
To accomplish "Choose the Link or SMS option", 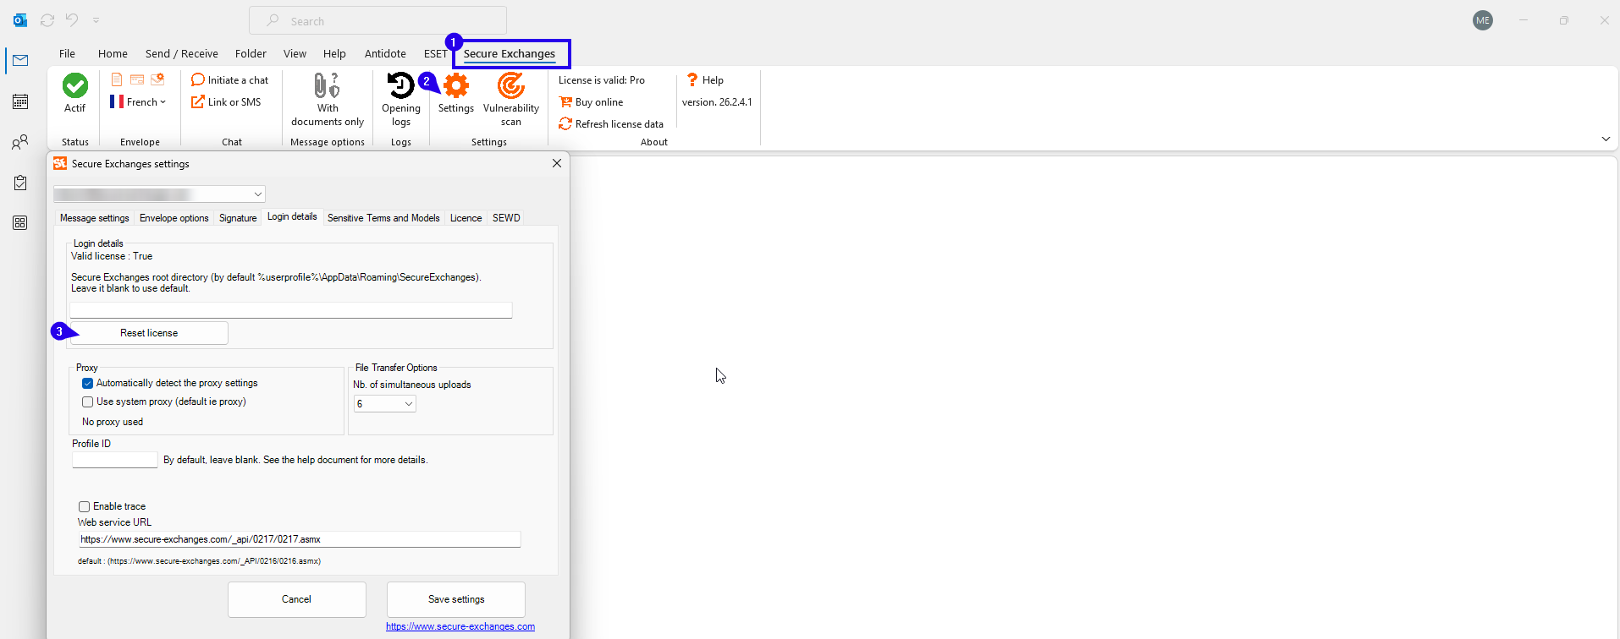I will point(226,102).
